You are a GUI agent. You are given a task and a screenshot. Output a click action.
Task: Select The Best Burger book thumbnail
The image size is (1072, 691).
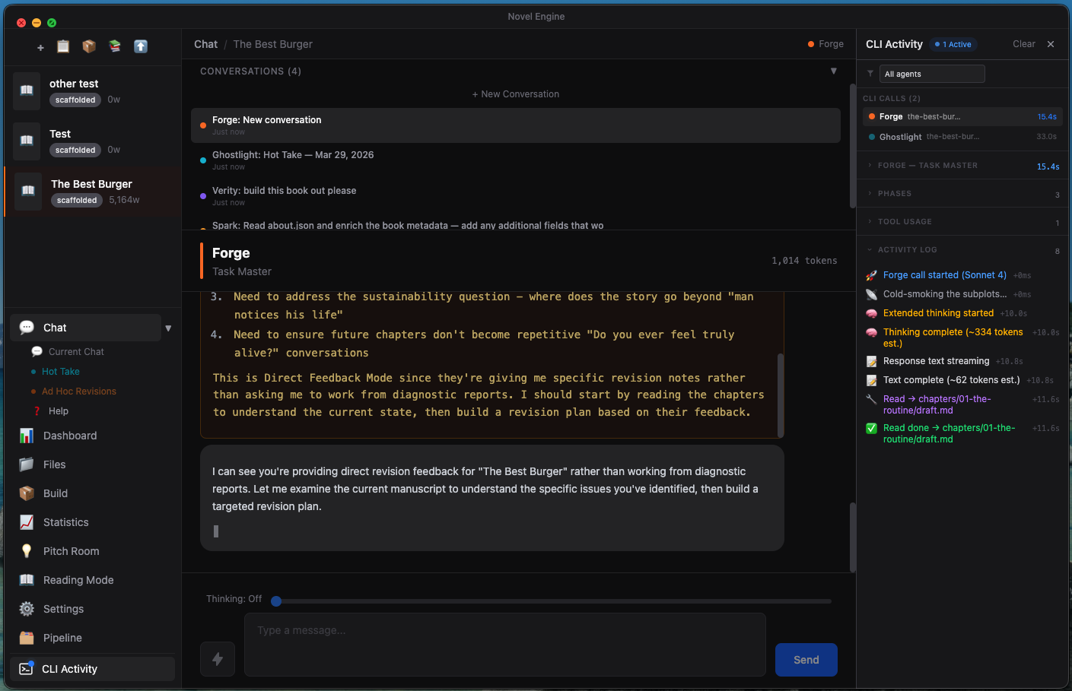pyautogui.click(x=27, y=192)
